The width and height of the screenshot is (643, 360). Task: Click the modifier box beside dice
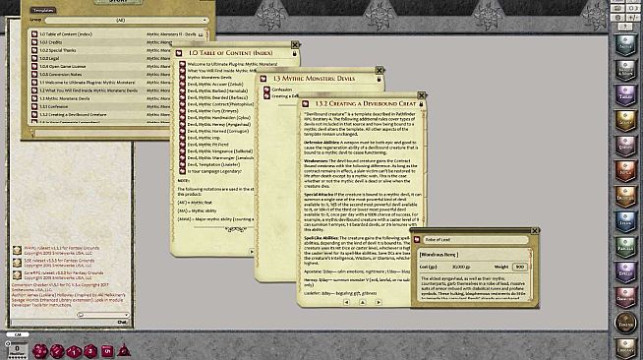click(18, 350)
